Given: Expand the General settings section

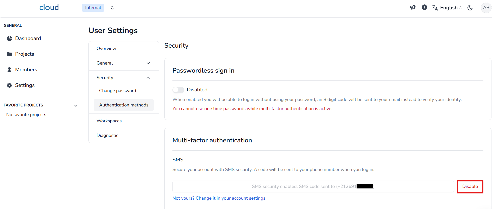Looking at the screenshot, I should 148,63.
